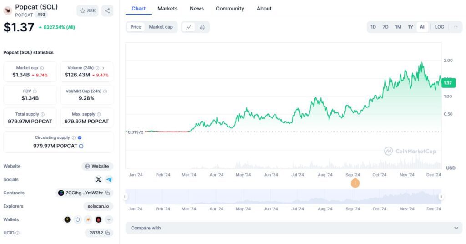Open the UCID info icon
The image size is (466, 244).
pyautogui.click(x=18, y=233)
